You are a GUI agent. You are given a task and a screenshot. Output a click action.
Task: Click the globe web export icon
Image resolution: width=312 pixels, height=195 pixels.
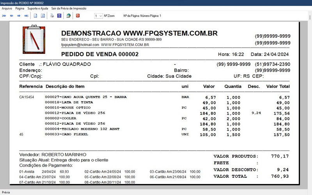pos(68,16)
